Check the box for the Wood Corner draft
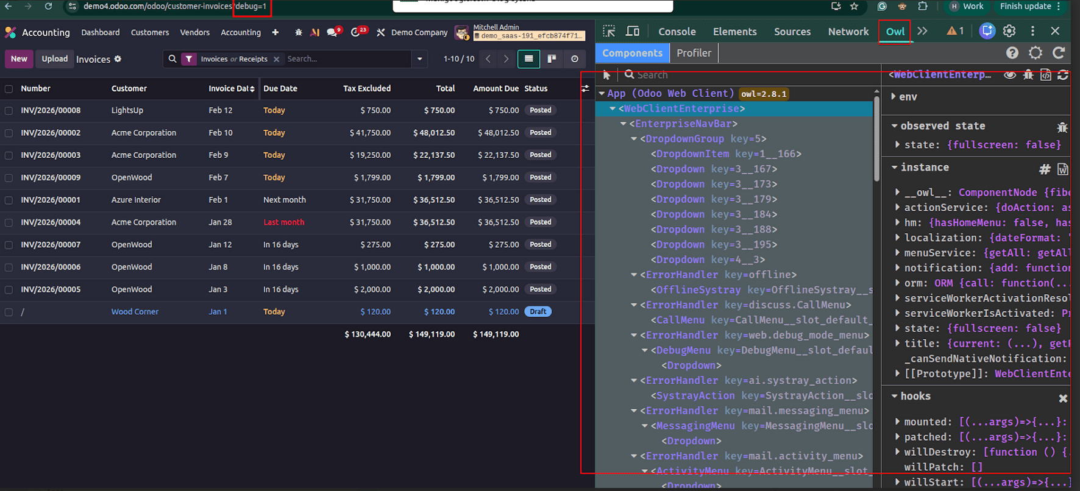 point(9,312)
